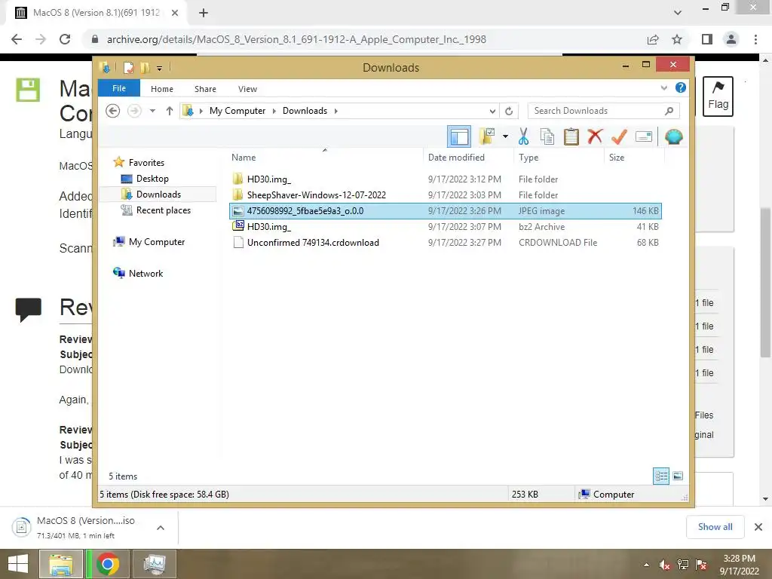Click My Computer in the address breadcrumb
This screenshot has width=772, height=579.
pos(237,111)
